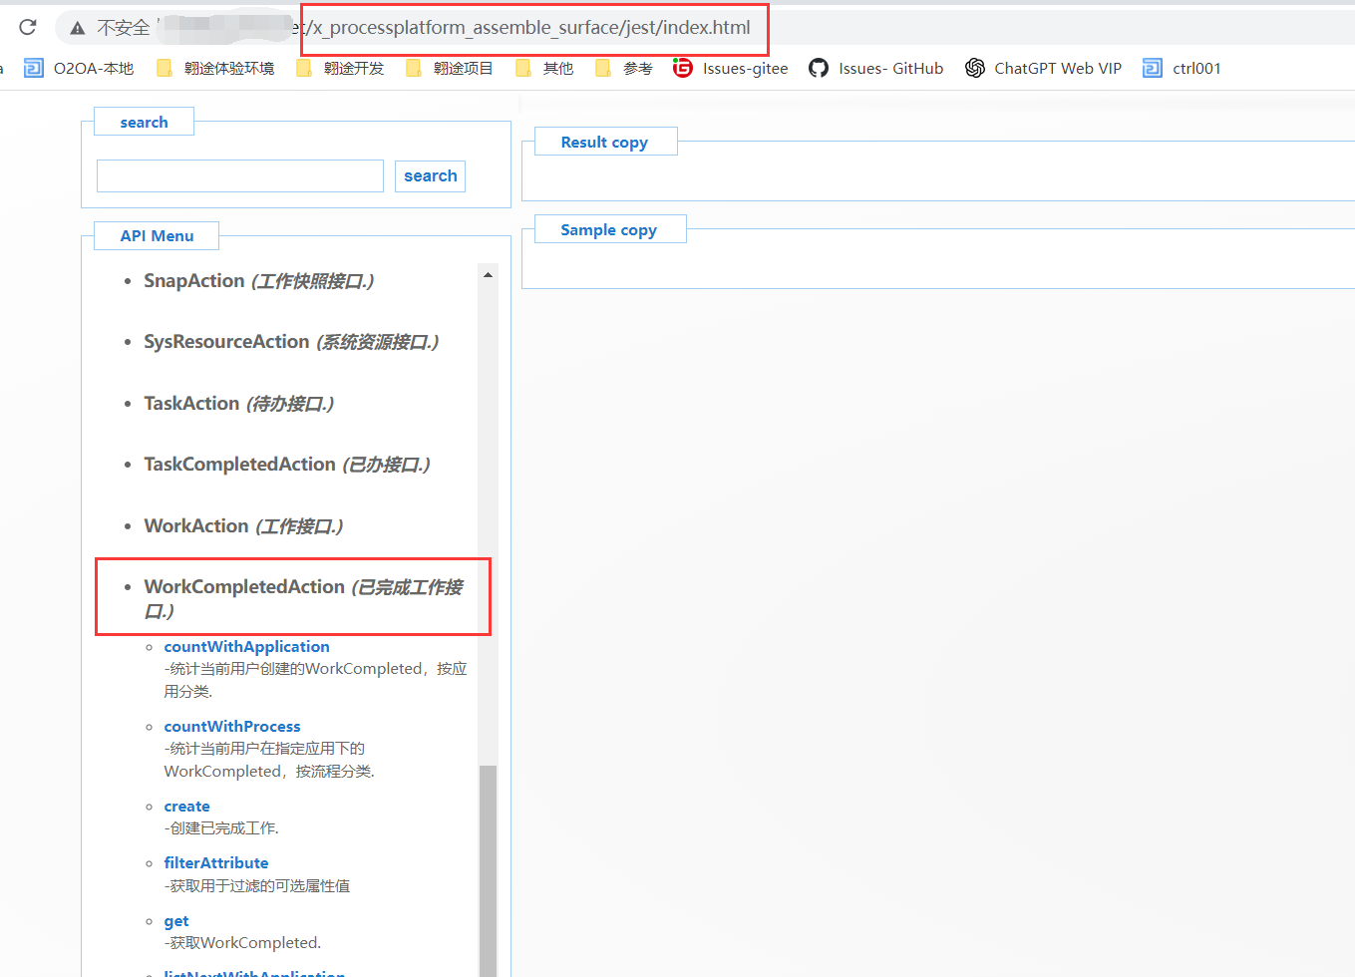The height and width of the screenshot is (977, 1355).
Task: Click the API Menu scroll-up arrow
Action: coord(488,274)
